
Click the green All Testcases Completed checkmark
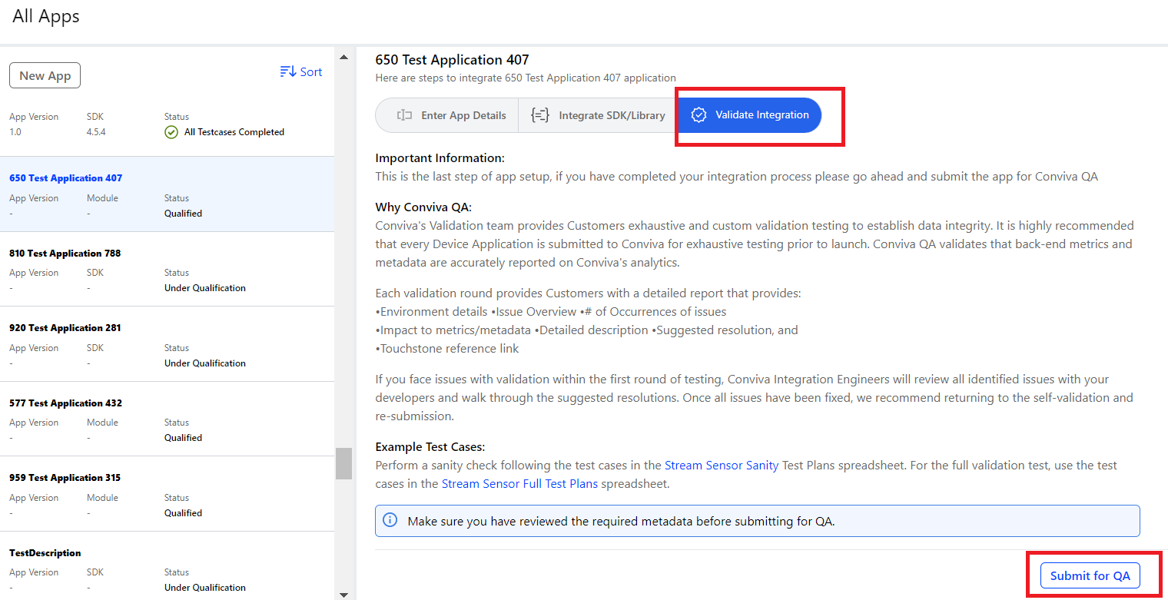tap(171, 132)
